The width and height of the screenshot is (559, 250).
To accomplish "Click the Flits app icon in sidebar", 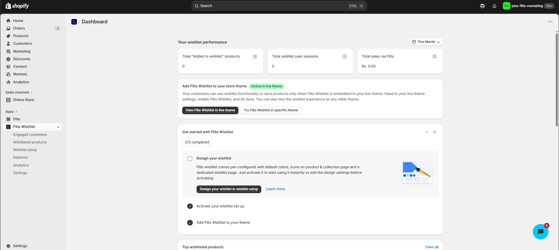I will (x=8, y=119).
